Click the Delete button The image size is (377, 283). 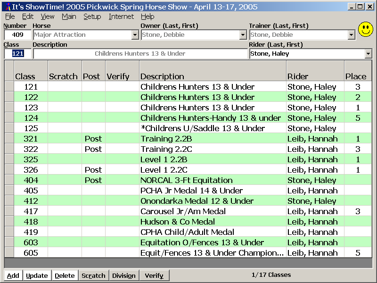pos(65,275)
